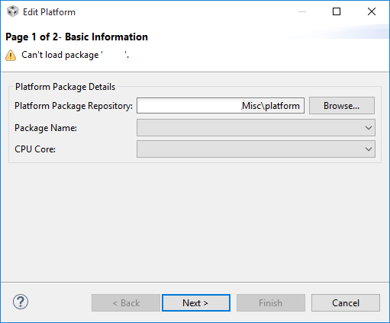
Task: Minimize the Edit Platform dialog
Action: [302, 11]
